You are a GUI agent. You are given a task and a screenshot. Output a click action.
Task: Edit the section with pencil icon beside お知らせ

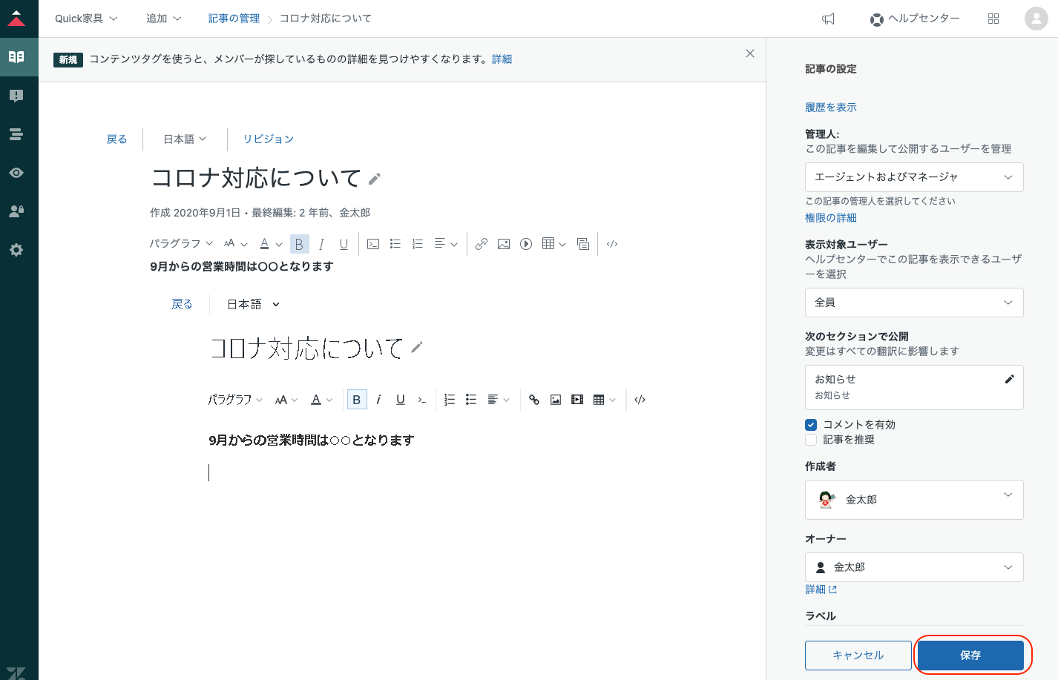tap(1009, 379)
